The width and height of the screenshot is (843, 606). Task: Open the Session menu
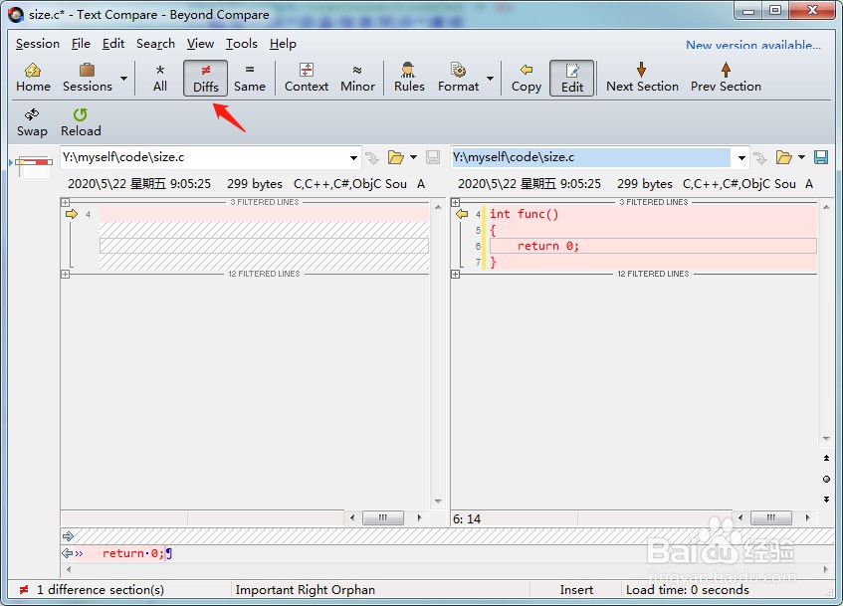[x=38, y=44]
